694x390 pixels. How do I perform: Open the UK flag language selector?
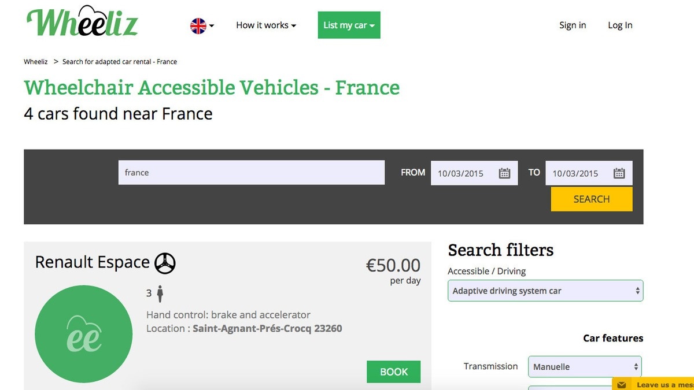202,25
